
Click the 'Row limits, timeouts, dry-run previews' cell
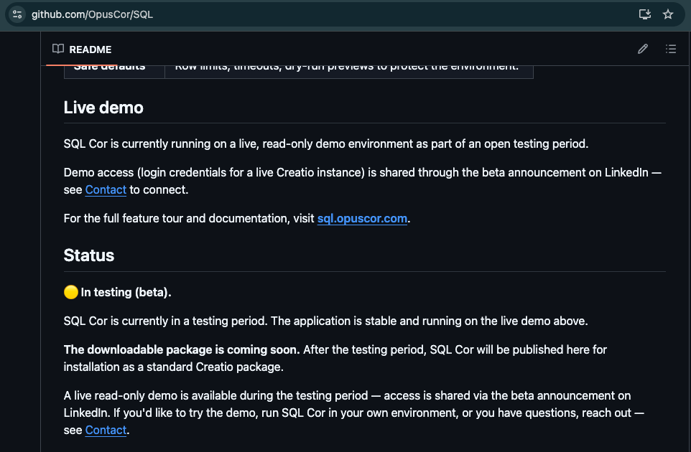[x=349, y=72]
